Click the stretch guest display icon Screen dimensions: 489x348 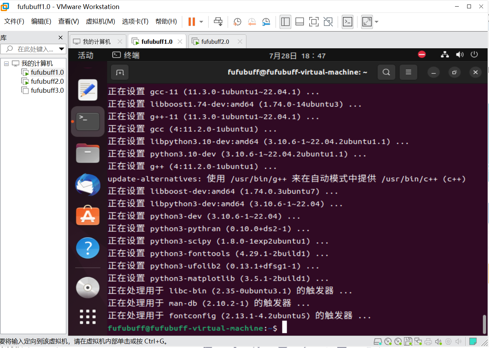coord(367,22)
